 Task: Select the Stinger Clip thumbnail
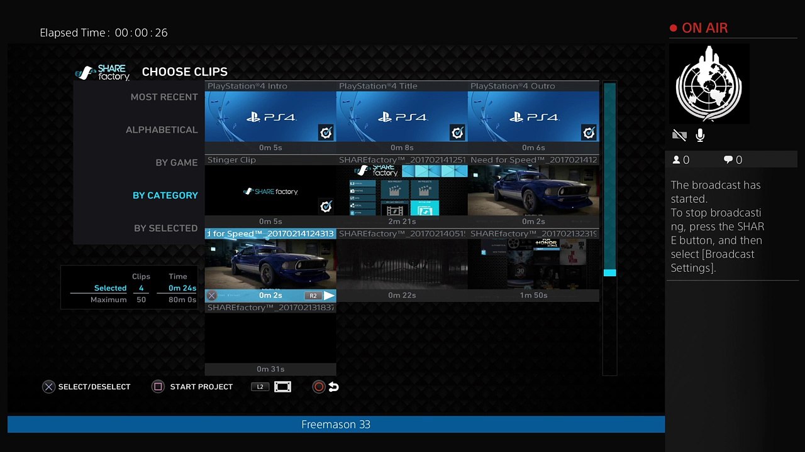(x=270, y=191)
